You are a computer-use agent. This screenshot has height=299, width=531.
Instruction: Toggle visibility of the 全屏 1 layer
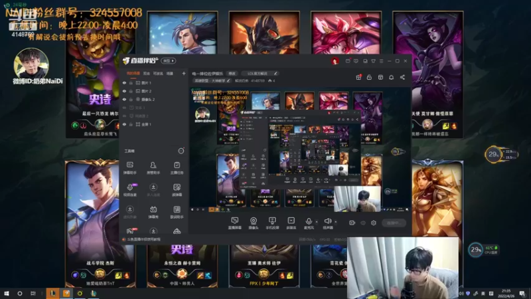[x=124, y=124]
